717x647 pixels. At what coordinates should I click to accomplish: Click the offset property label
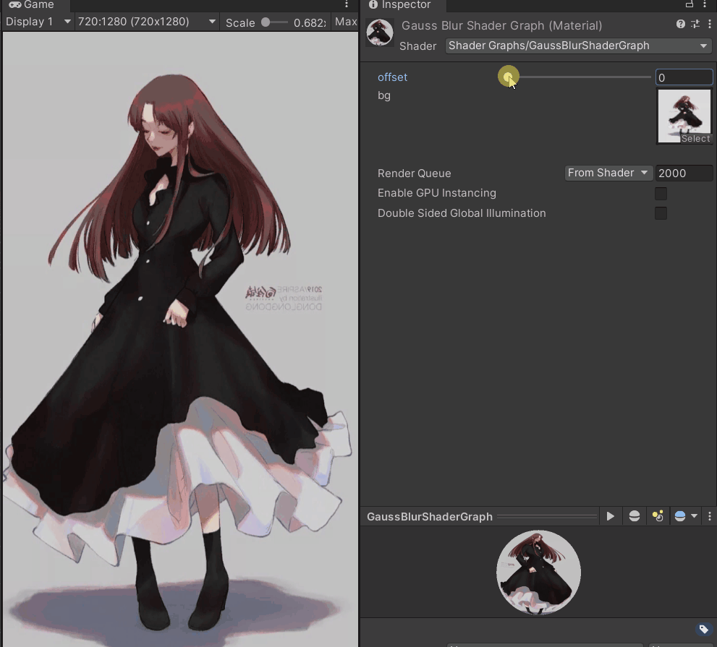tap(393, 77)
